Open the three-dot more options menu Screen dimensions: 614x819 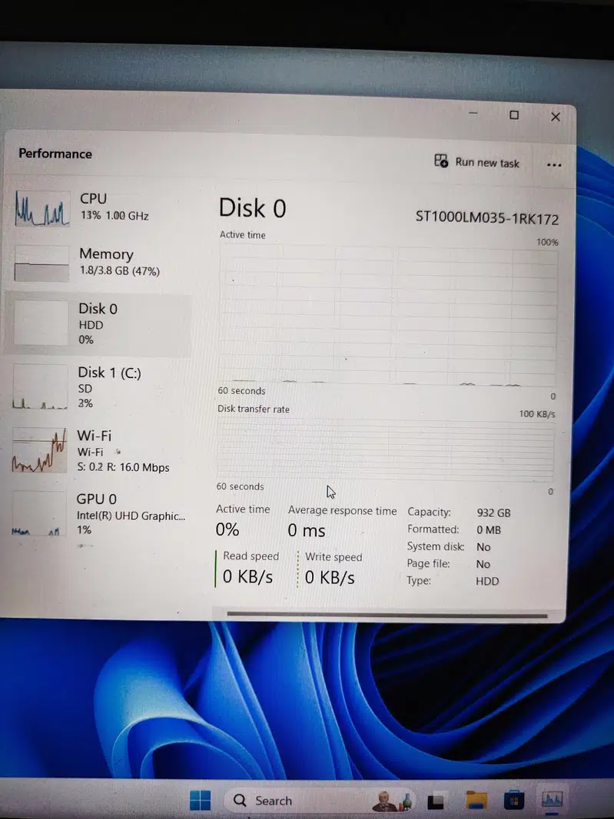(x=553, y=164)
